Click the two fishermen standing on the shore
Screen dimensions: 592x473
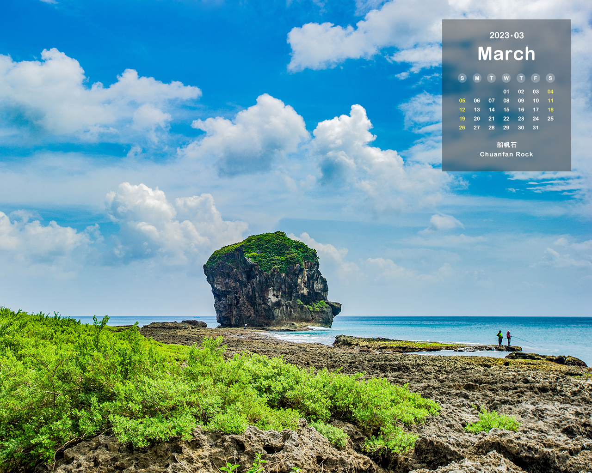(x=504, y=338)
